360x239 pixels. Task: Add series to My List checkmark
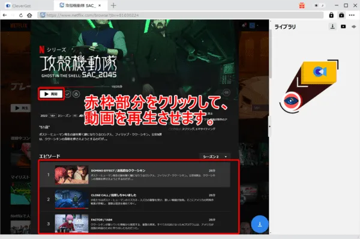pyautogui.click(x=67, y=94)
